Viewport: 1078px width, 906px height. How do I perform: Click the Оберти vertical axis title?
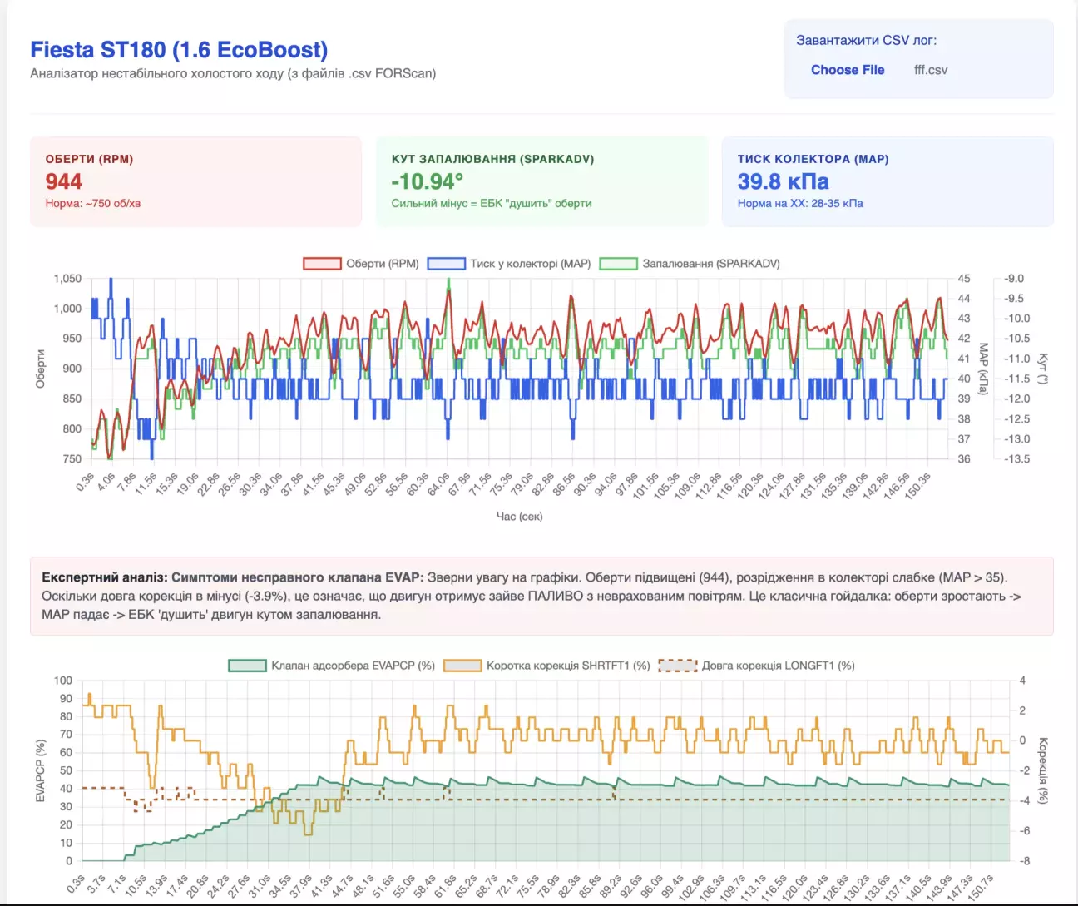coord(40,369)
